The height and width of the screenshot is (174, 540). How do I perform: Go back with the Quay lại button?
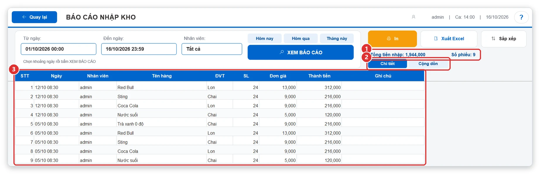[34, 17]
